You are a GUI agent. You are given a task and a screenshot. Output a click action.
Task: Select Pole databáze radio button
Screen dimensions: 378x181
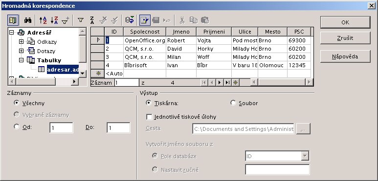[155, 156]
